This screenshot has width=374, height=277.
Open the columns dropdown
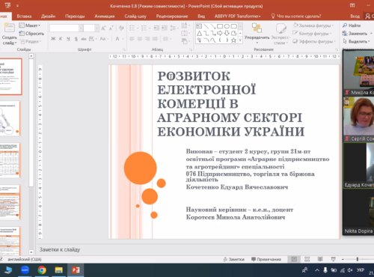pos(166,39)
